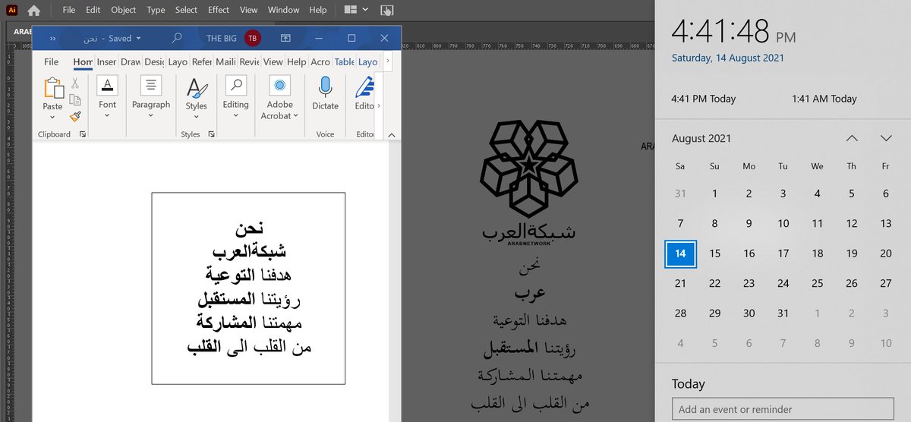The width and height of the screenshot is (911, 422).
Task: Switch to Word's References tab
Action: [x=201, y=62]
